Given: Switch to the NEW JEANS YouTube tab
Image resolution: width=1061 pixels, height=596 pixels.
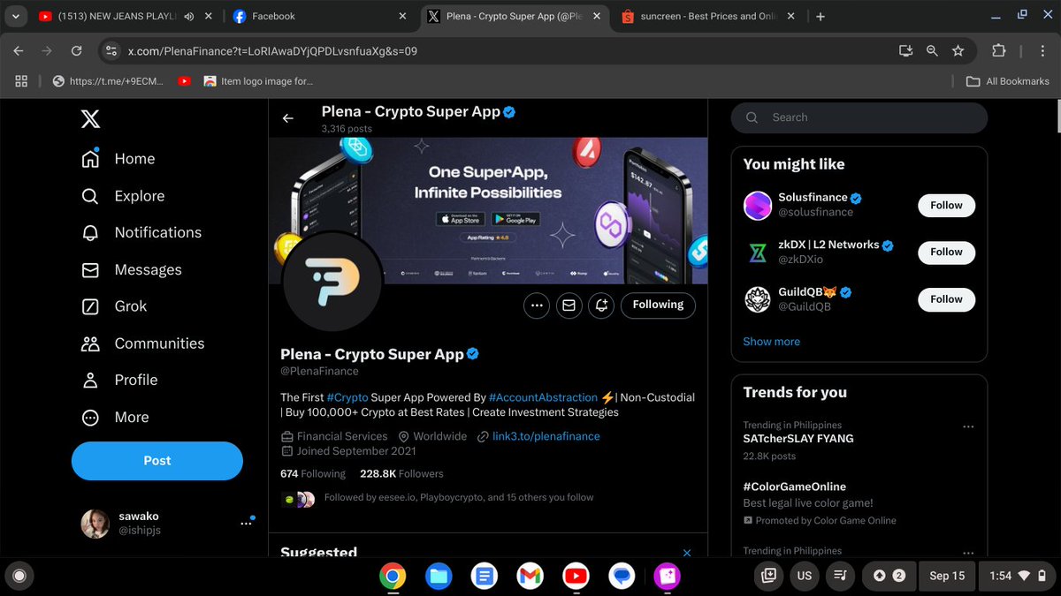Looking at the screenshot, I should coord(126,16).
